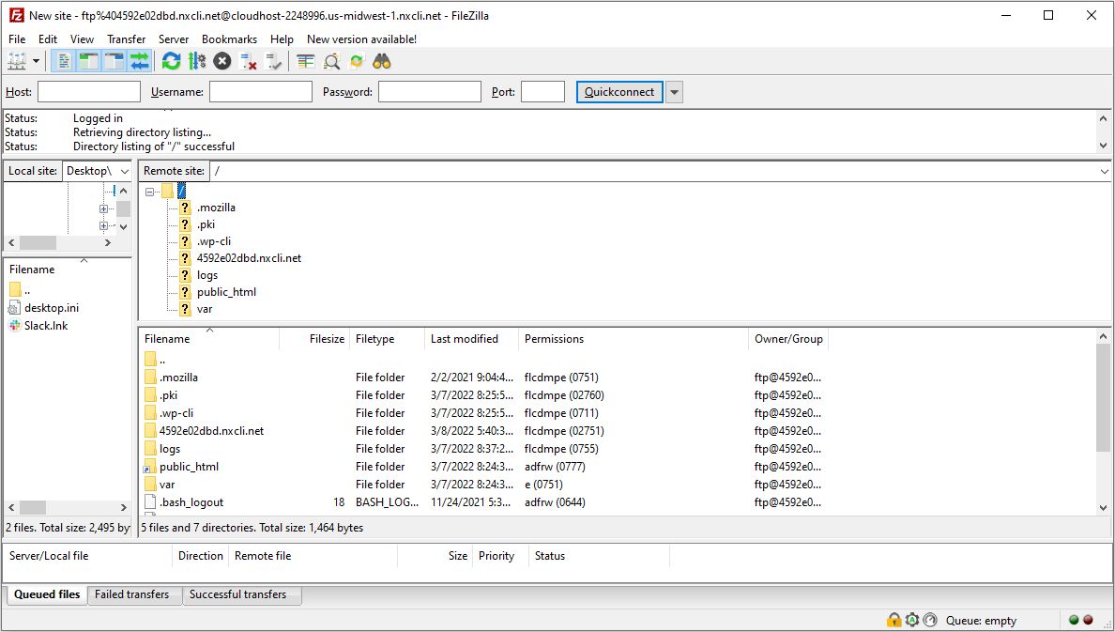The height and width of the screenshot is (632, 1115).
Task: Click the Quickconnect button
Action: (x=619, y=92)
